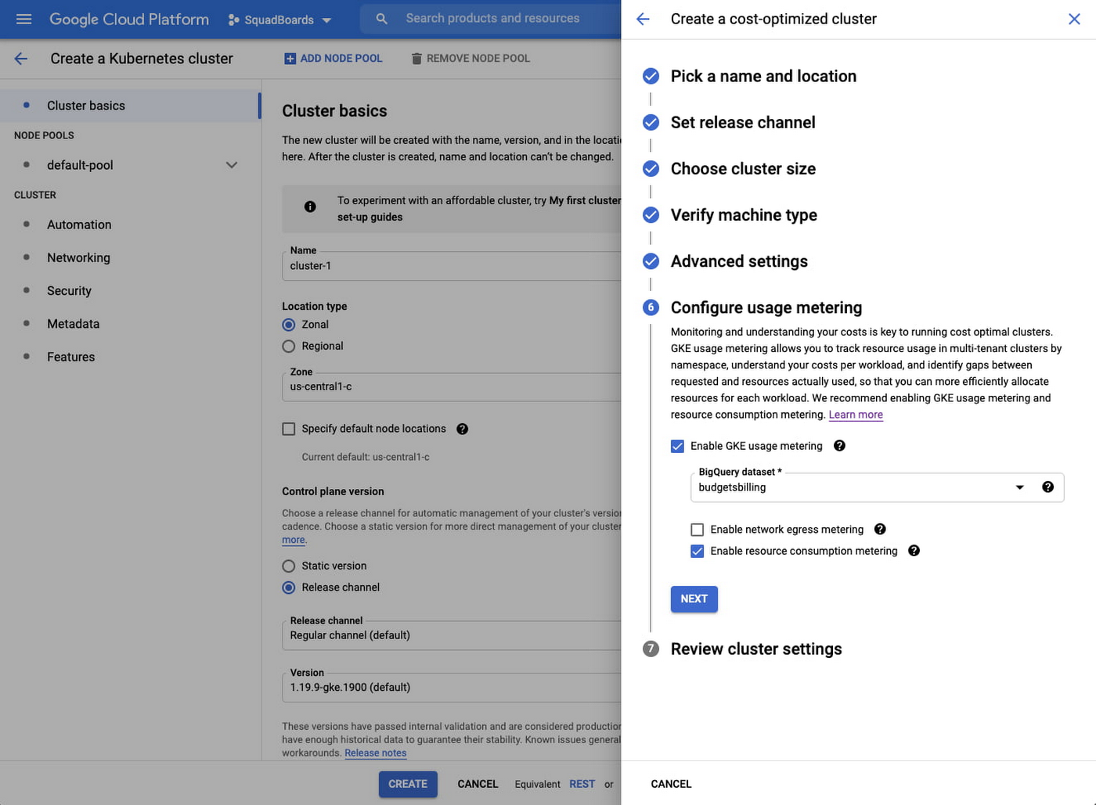This screenshot has width=1096, height=805.
Task: Open the Zone us-central1-c dropdown
Action: (x=452, y=386)
